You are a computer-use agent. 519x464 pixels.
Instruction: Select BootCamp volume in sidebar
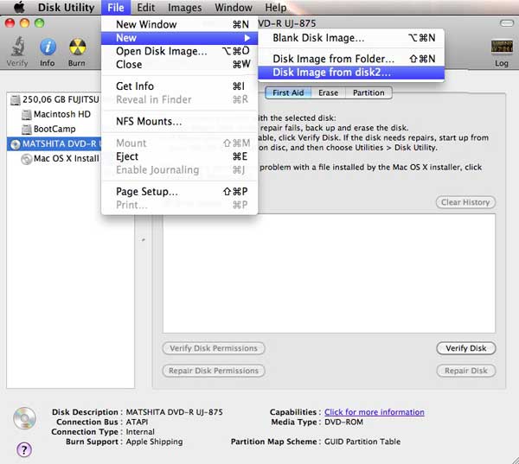pos(54,129)
